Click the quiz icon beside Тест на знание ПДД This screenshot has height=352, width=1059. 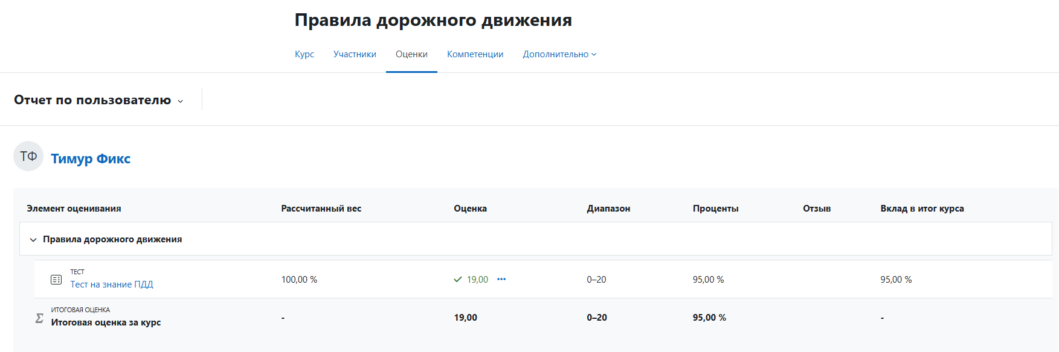pos(56,280)
